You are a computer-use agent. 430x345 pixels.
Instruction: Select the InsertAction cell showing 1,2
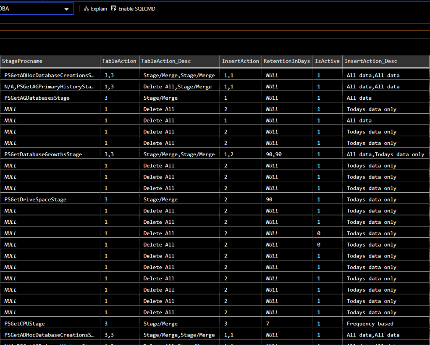tap(229, 154)
